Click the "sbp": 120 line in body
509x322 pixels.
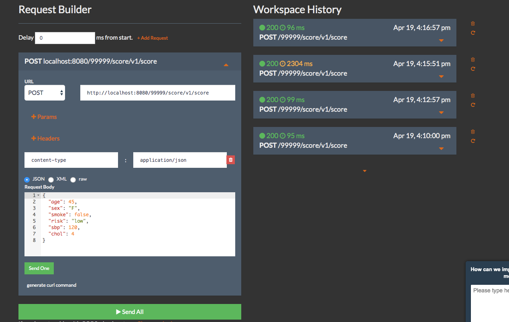[64, 227]
